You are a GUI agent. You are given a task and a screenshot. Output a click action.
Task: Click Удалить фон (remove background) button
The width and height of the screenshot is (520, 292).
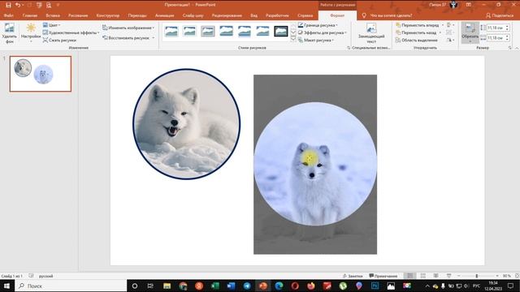9,33
